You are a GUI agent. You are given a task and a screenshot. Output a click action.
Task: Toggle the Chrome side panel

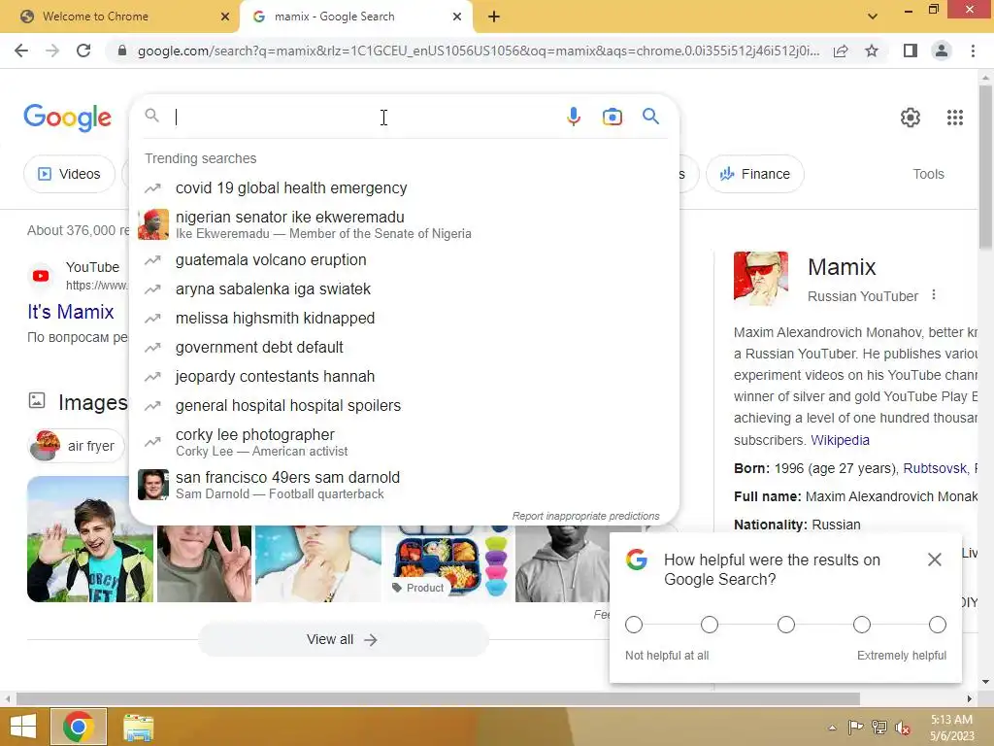click(x=911, y=51)
